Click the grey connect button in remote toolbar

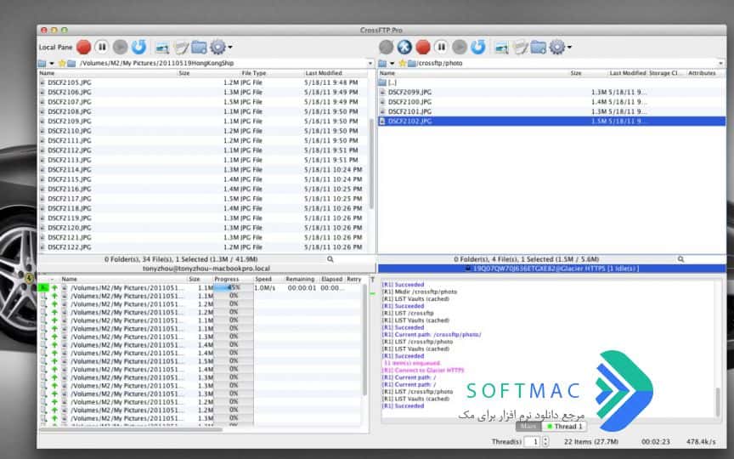[387, 47]
